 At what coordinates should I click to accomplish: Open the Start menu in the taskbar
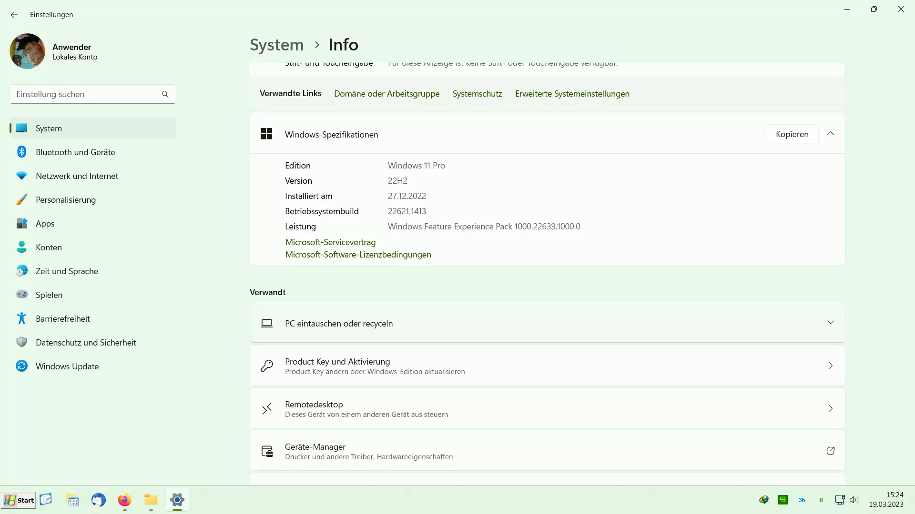click(x=19, y=500)
